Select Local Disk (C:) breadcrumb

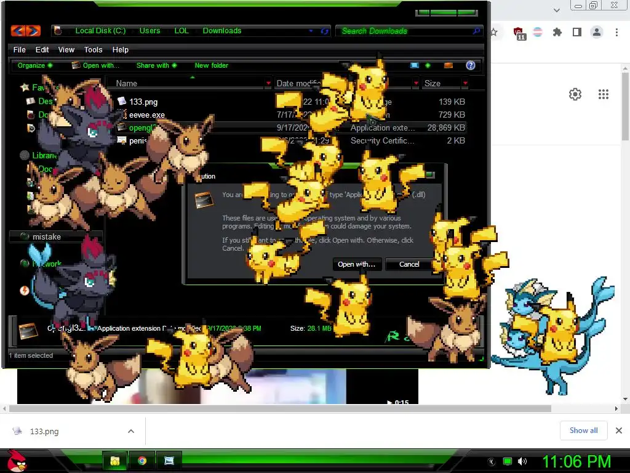pos(100,31)
